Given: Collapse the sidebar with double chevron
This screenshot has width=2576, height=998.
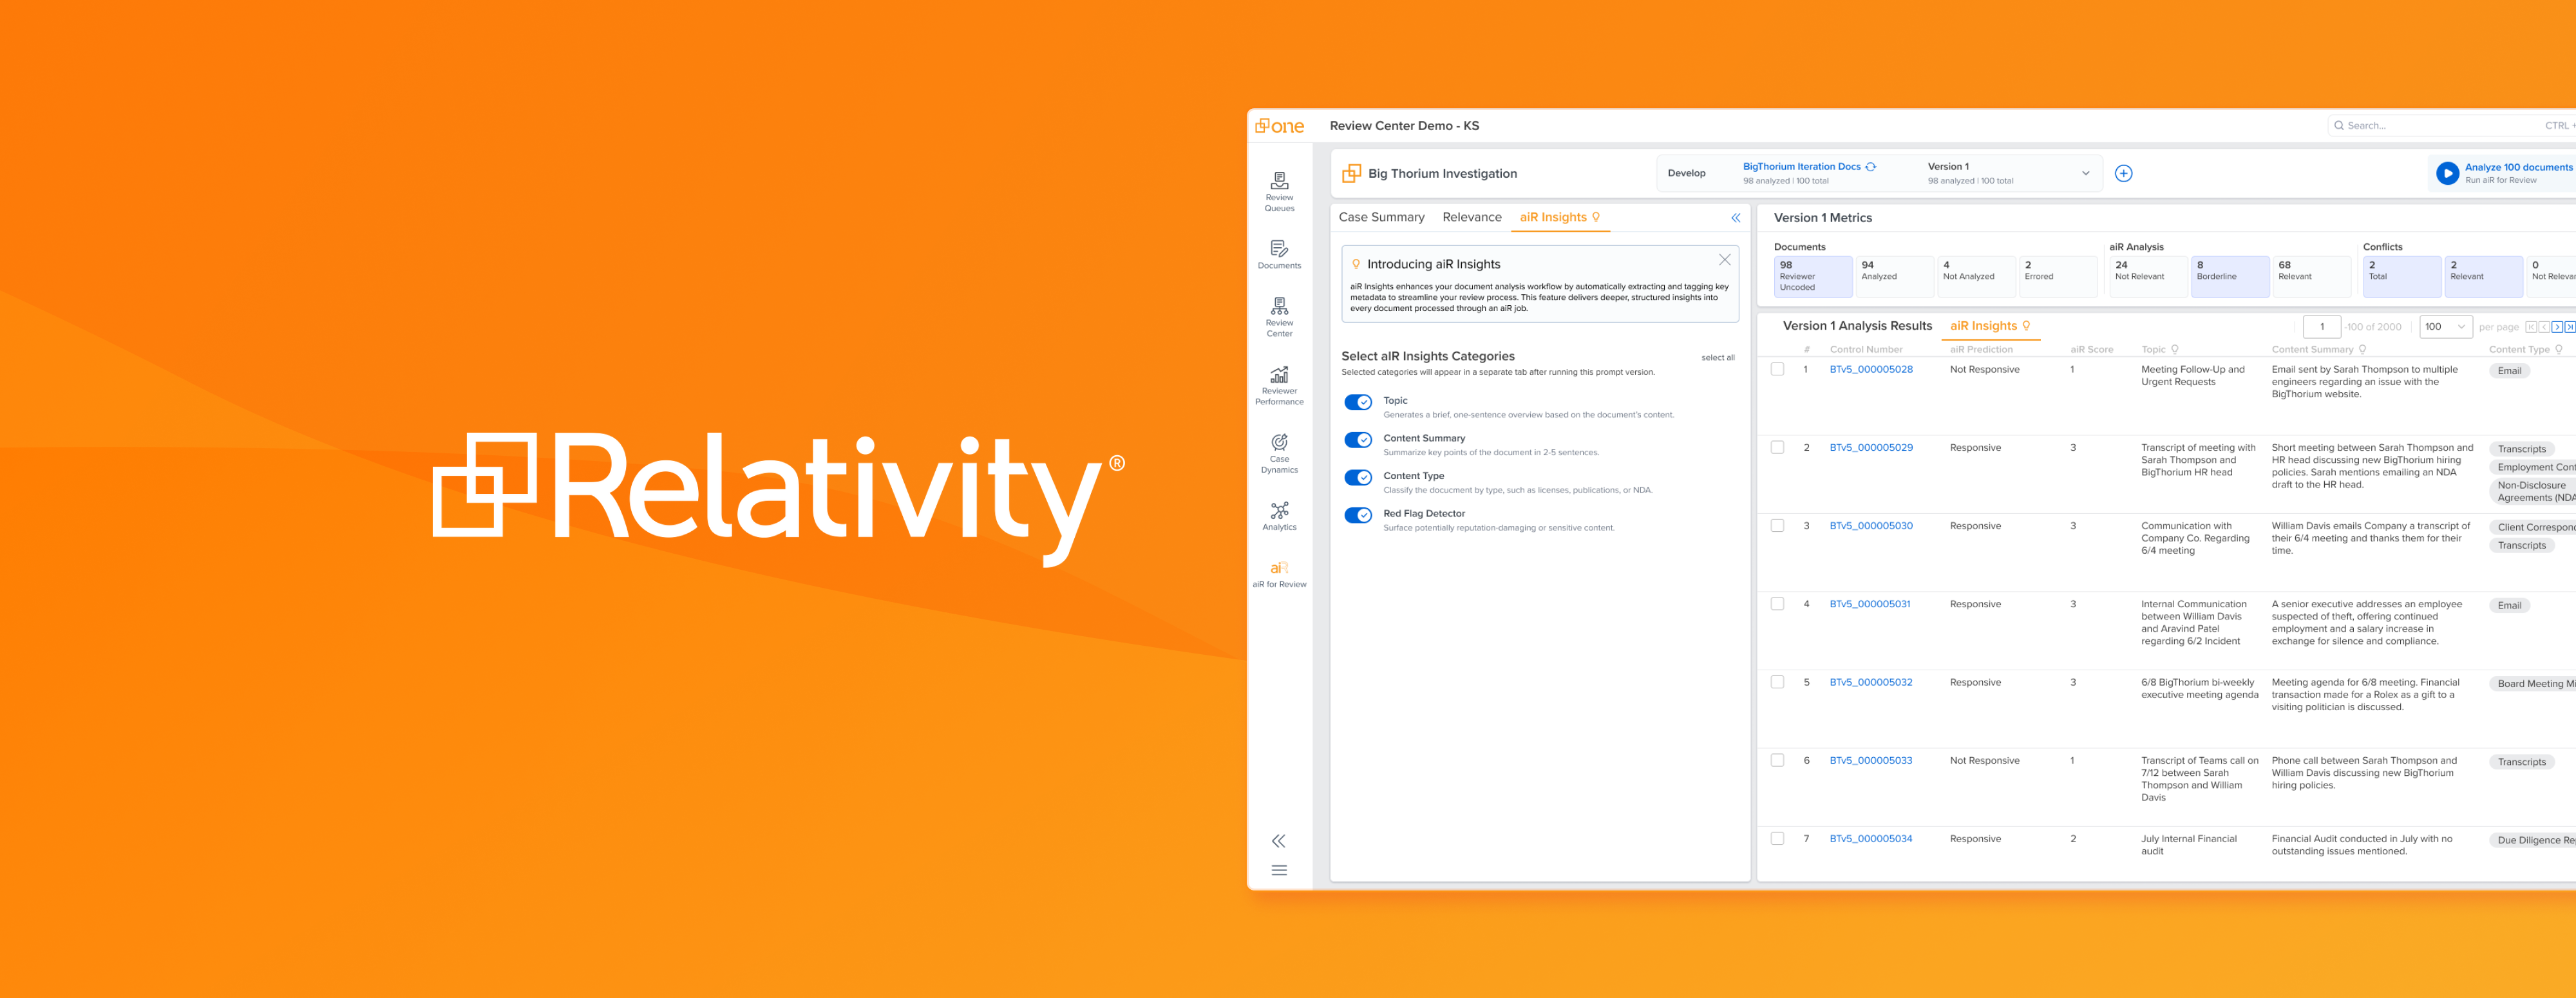Looking at the screenshot, I should (1278, 841).
